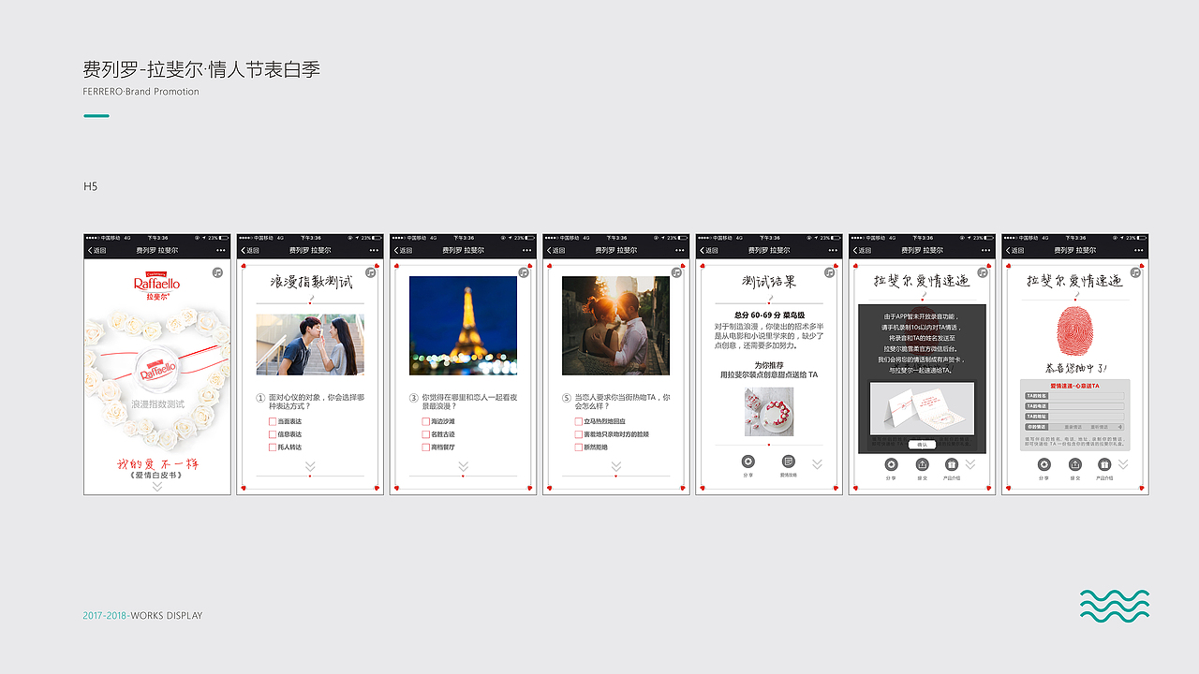Tap the down chevron beside 爱情攻略

click(x=817, y=463)
